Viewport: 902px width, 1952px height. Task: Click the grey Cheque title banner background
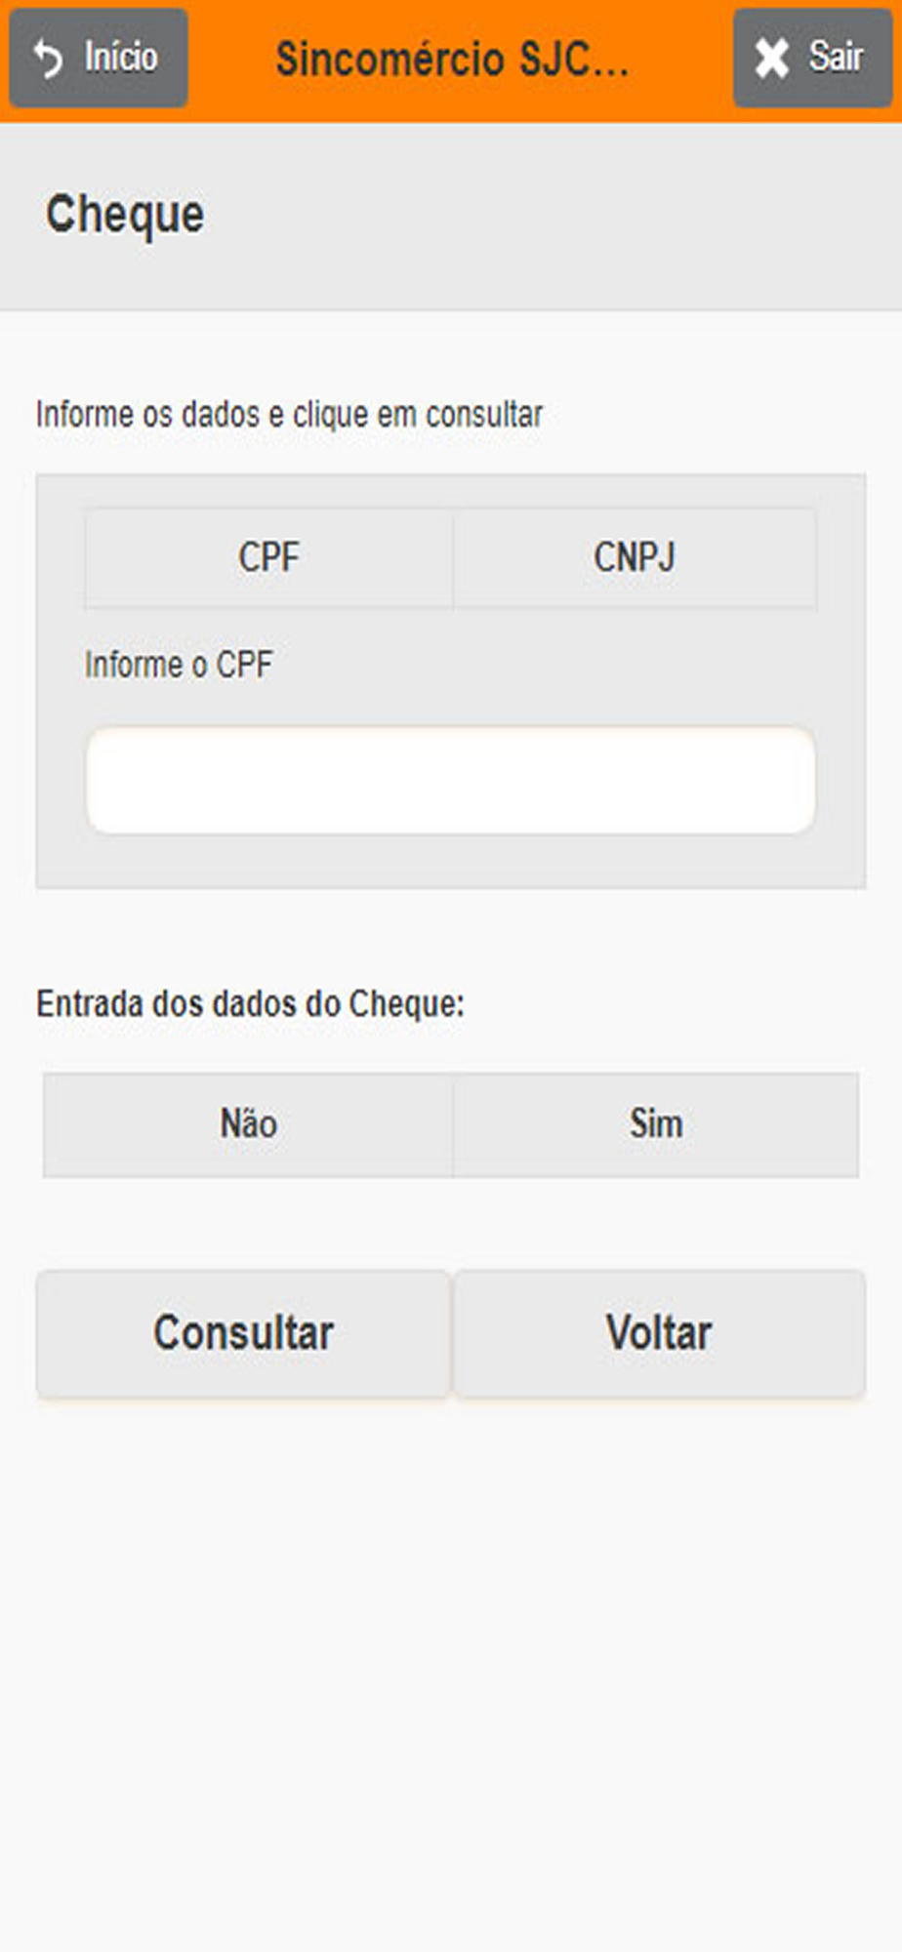547,217
